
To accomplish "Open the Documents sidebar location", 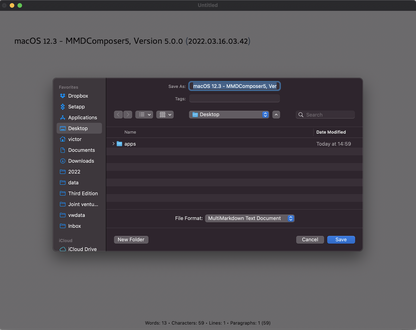I will (81, 150).
